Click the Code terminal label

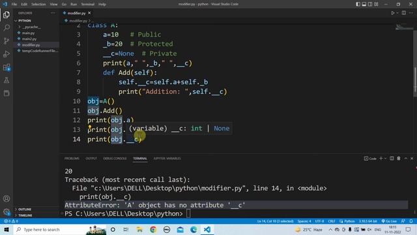[x=370, y=159]
